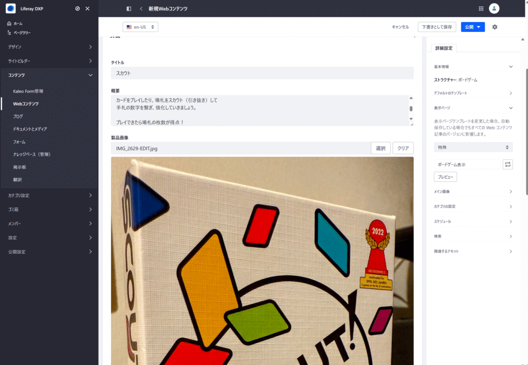Open the 特殊 display page select box
Screen dimensions: 528x365
click(x=473, y=147)
